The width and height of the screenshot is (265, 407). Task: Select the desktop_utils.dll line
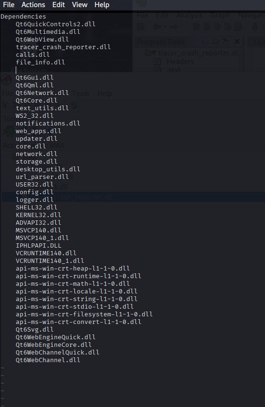tap(48, 169)
